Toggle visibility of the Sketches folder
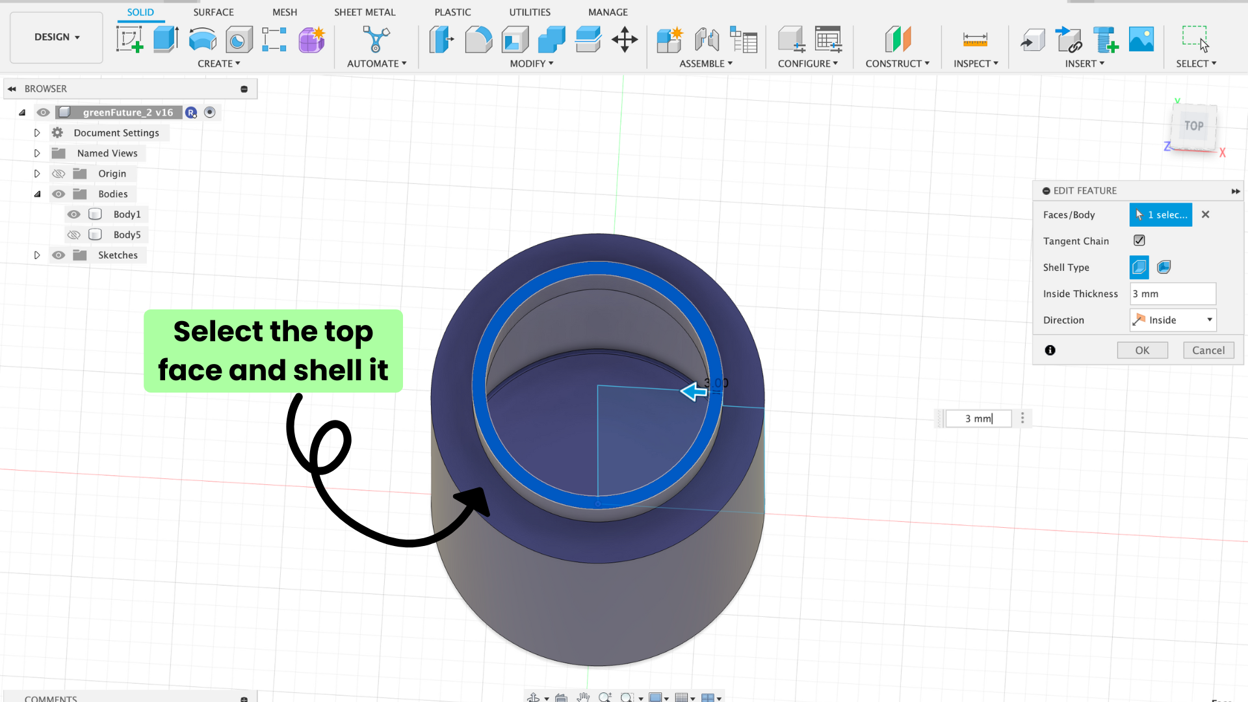 coord(58,255)
